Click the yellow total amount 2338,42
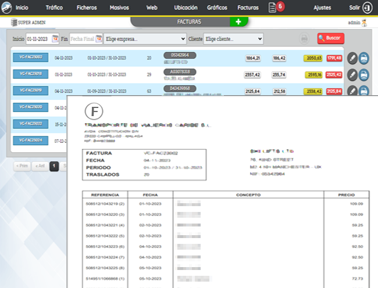The height and width of the screenshot is (288, 378). [x=313, y=91]
